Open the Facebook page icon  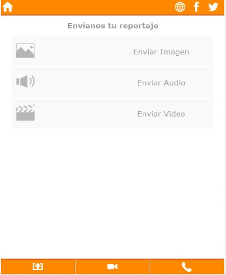coord(196,7)
